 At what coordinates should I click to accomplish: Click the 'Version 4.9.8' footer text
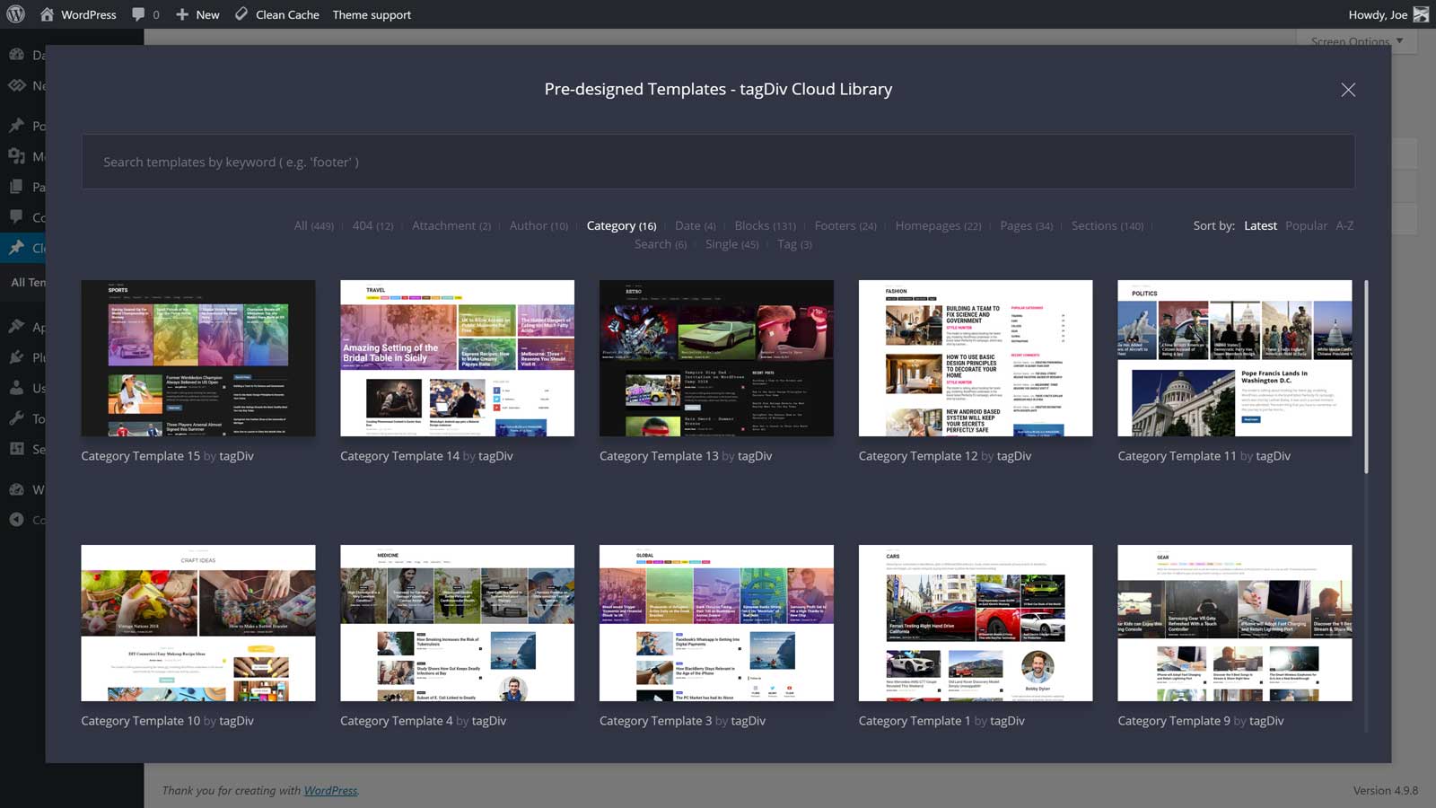click(x=1386, y=790)
